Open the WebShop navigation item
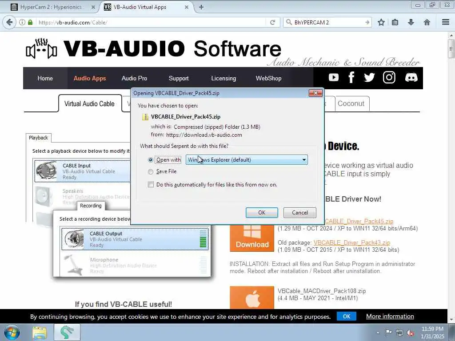 (269, 78)
